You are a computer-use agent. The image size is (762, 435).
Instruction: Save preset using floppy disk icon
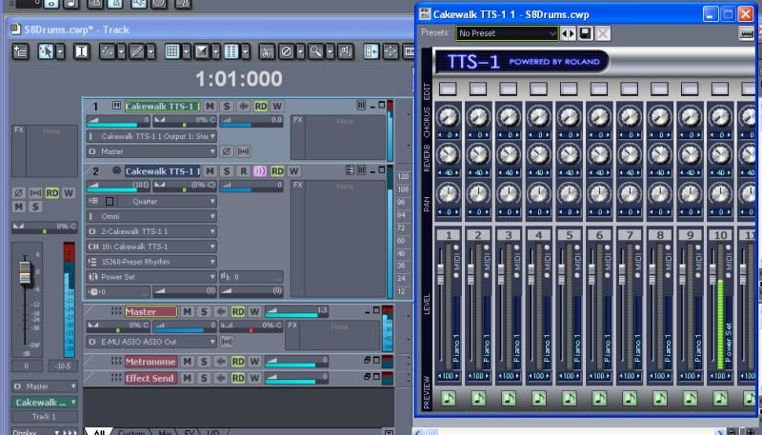coord(585,33)
